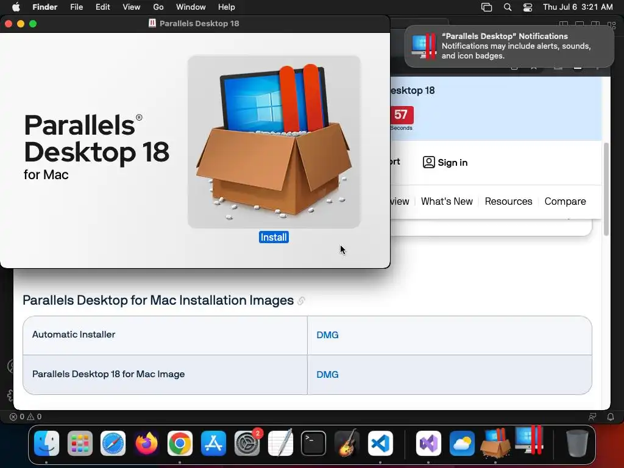Open the File menu

click(76, 7)
